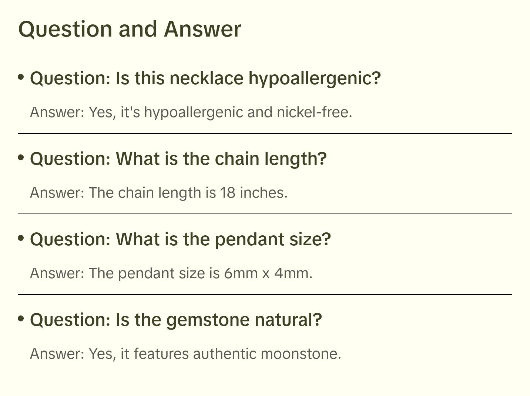Click the pendant size answer text
Viewport: 530px width, 396px height.
click(171, 273)
